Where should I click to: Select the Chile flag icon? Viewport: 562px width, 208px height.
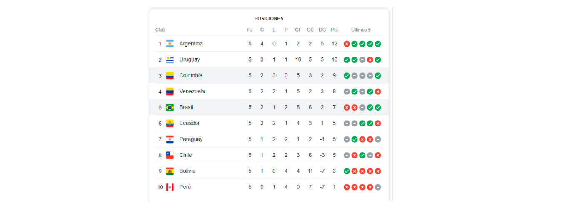pos(170,155)
